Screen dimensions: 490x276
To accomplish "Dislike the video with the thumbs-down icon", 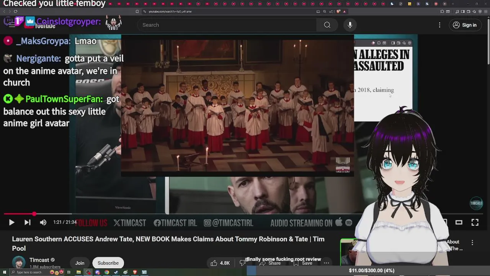I will [x=242, y=263].
